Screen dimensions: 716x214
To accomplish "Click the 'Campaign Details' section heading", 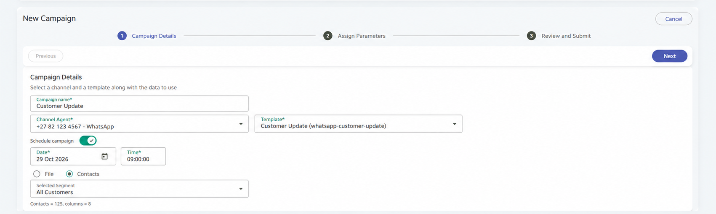I will click(56, 77).
